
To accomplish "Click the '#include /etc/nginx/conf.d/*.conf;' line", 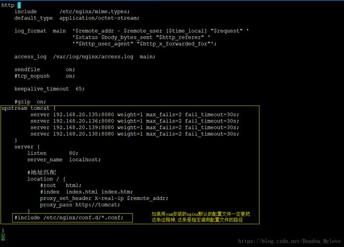I will pyautogui.click(x=69, y=218).
